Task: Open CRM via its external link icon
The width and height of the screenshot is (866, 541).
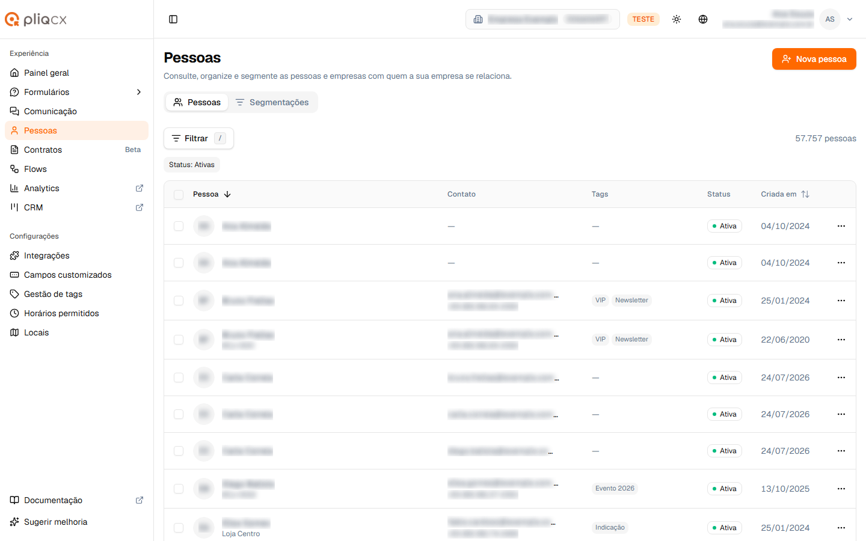Action: (140, 207)
